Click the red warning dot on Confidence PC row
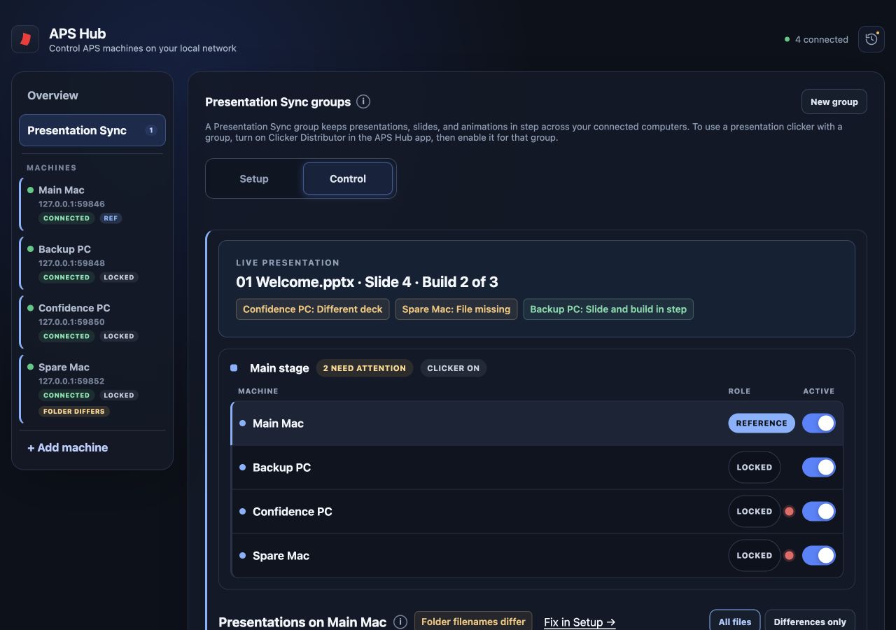This screenshot has width=896, height=630. [x=790, y=512]
